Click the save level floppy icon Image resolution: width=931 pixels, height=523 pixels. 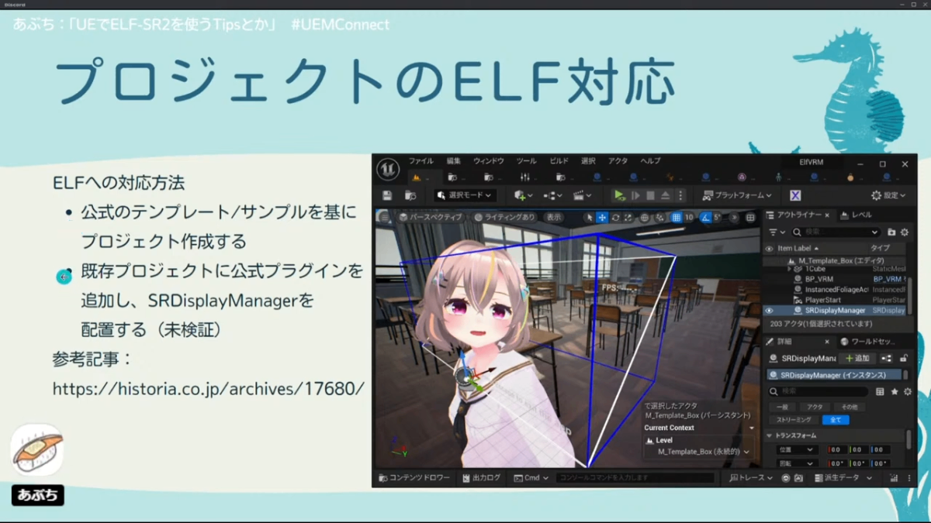(x=387, y=195)
